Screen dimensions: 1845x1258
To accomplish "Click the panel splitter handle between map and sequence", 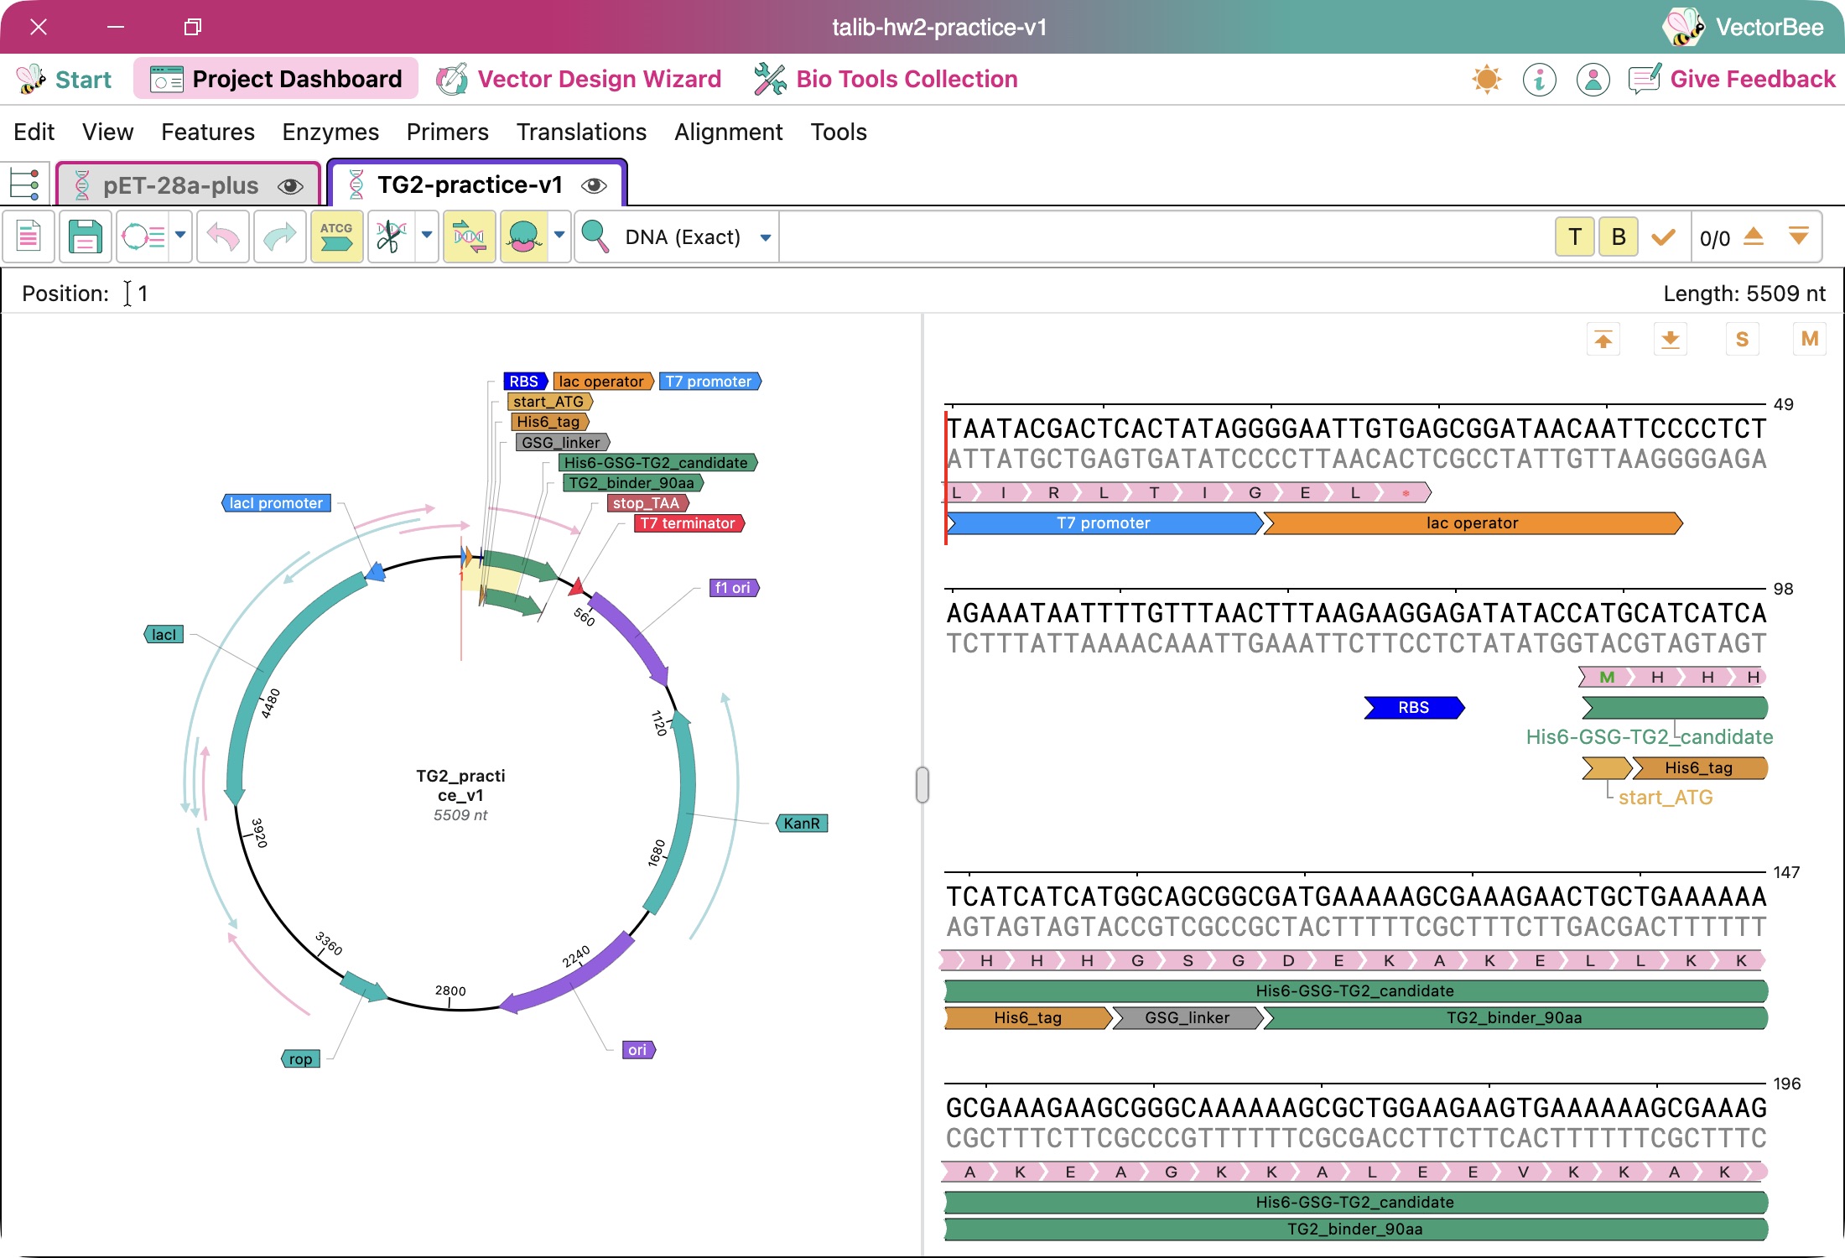I will [x=922, y=785].
